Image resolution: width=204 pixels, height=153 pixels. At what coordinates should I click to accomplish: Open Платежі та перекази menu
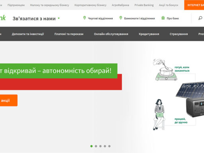click(69, 34)
